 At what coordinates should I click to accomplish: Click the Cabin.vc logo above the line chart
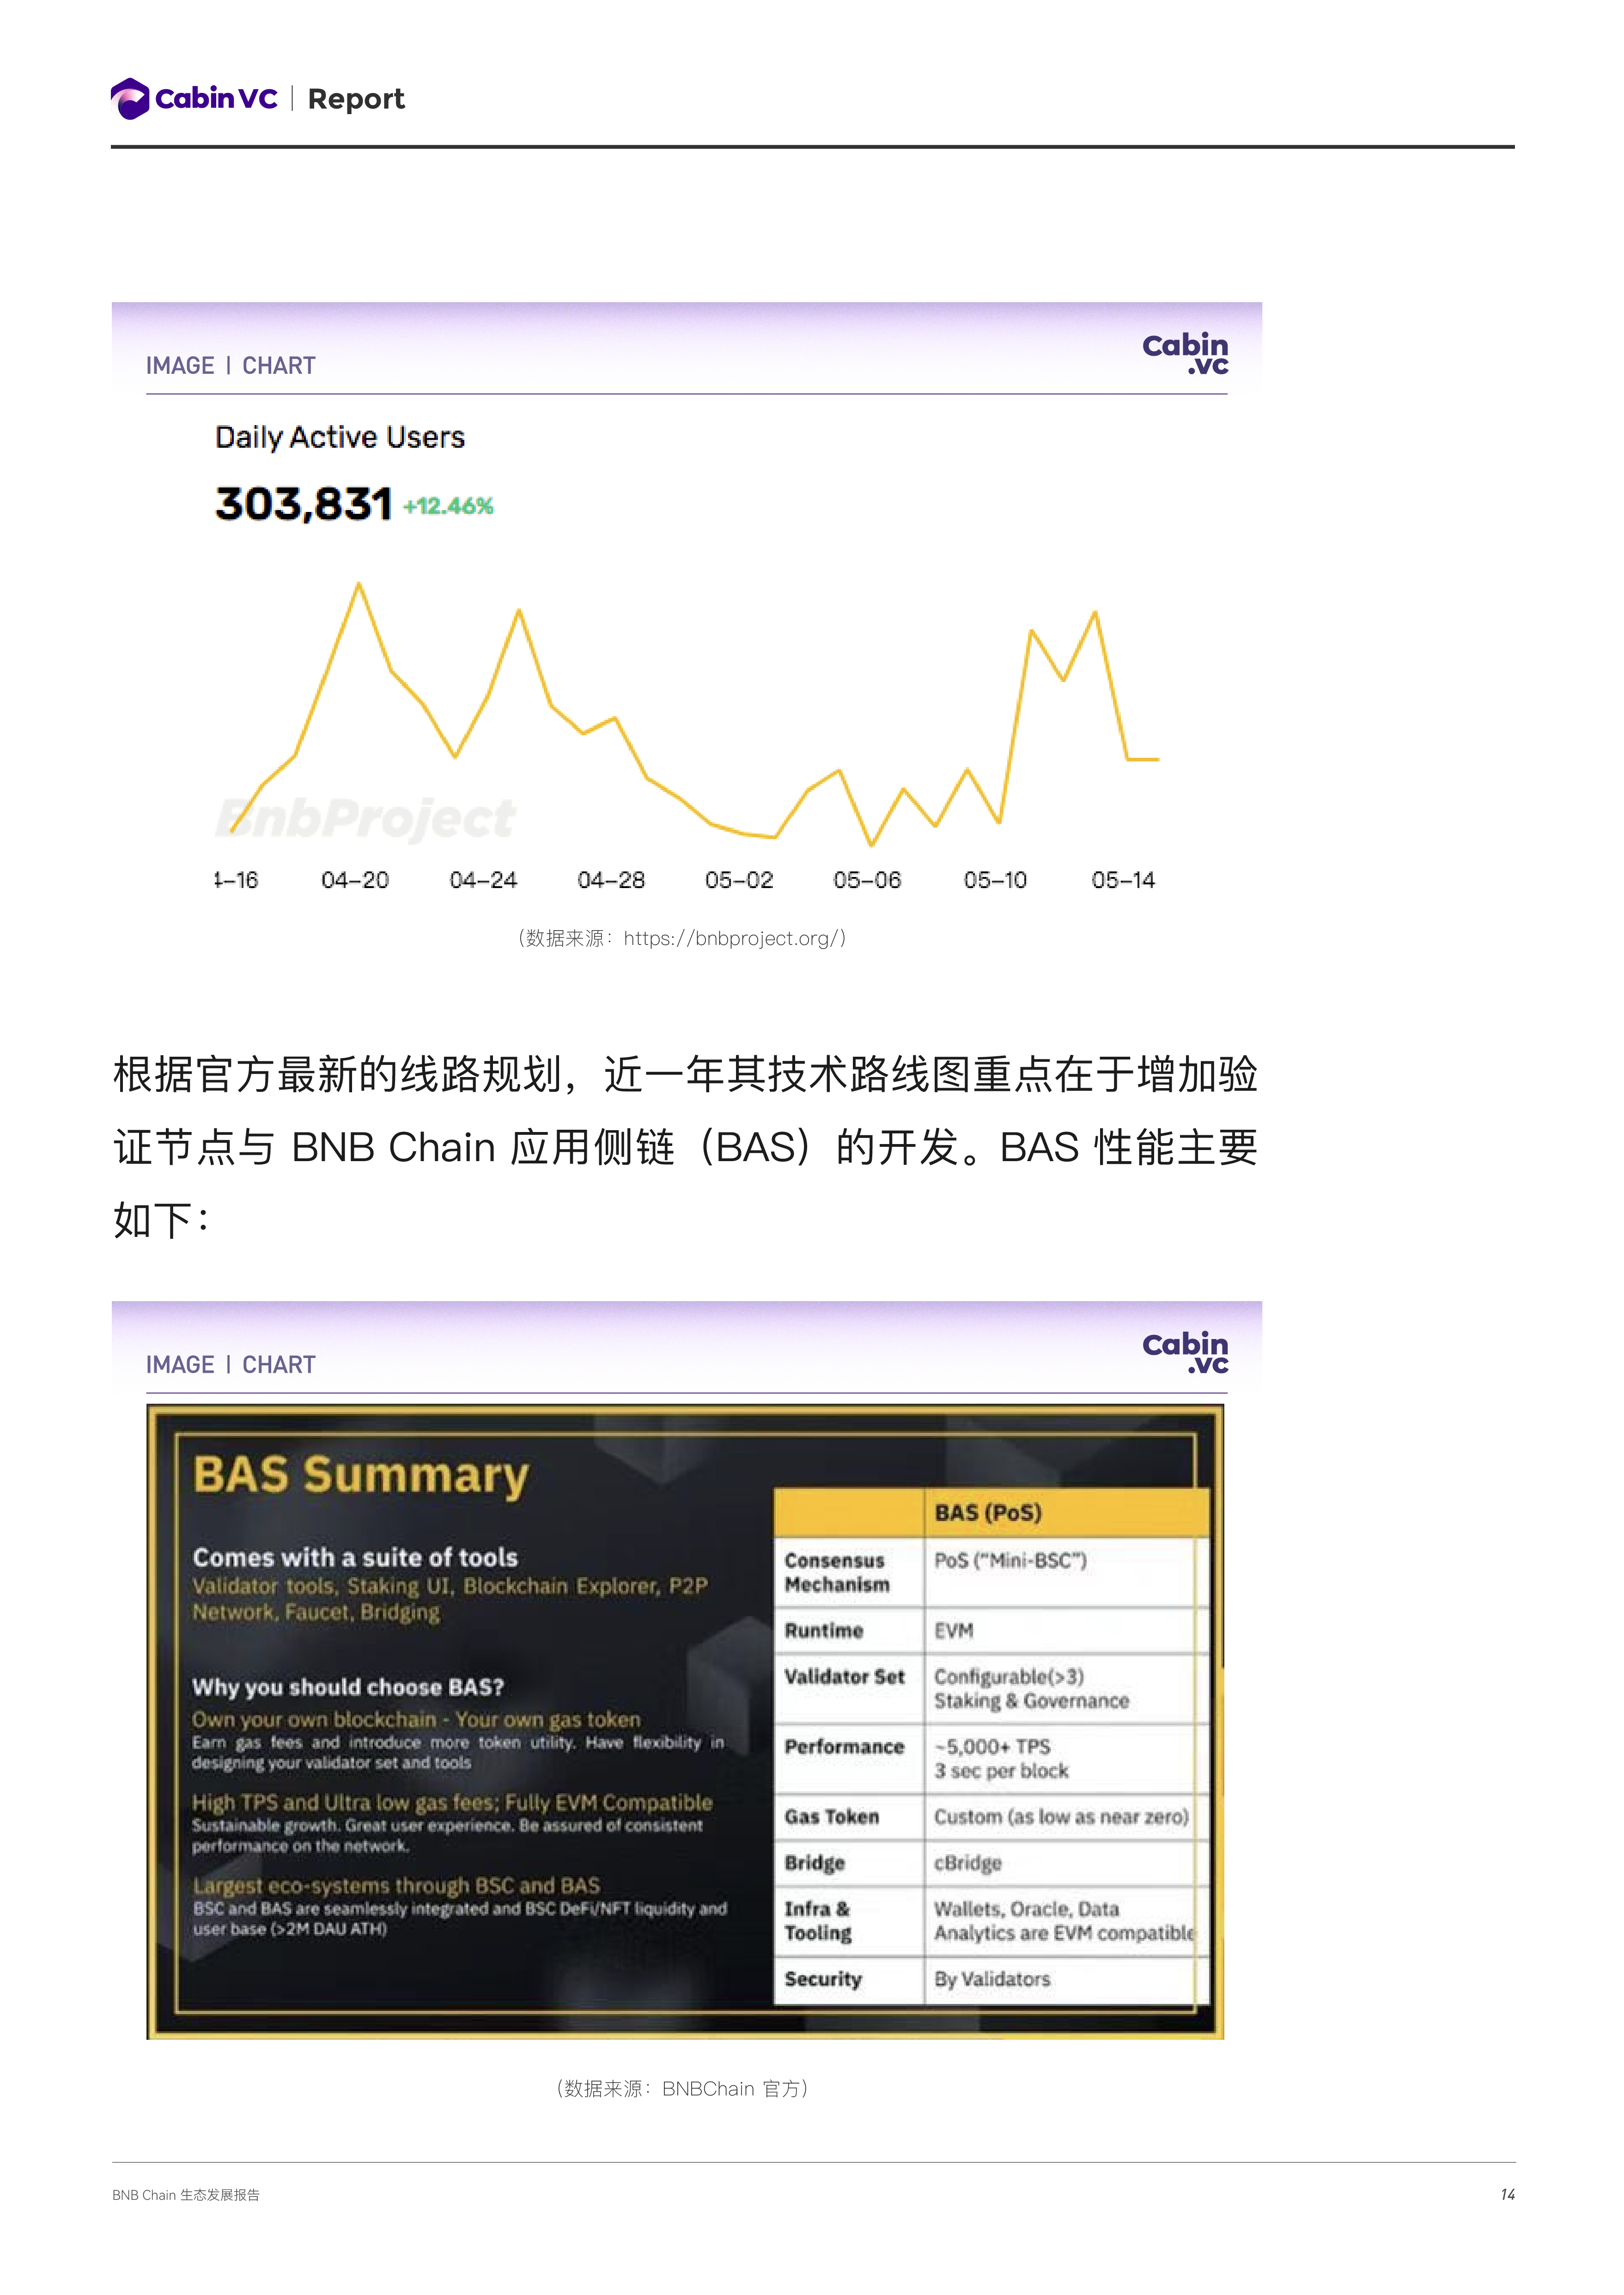click(1185, 354)
